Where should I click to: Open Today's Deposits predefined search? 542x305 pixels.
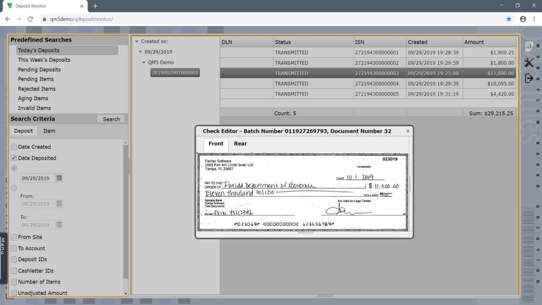tap(67, 50)
